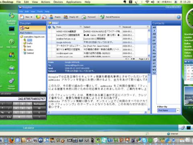Open the Subject column filter dropdown

tap(120, 27)
